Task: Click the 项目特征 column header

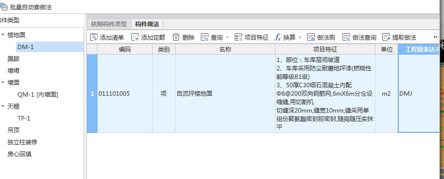Action: [x=325, y=50]
